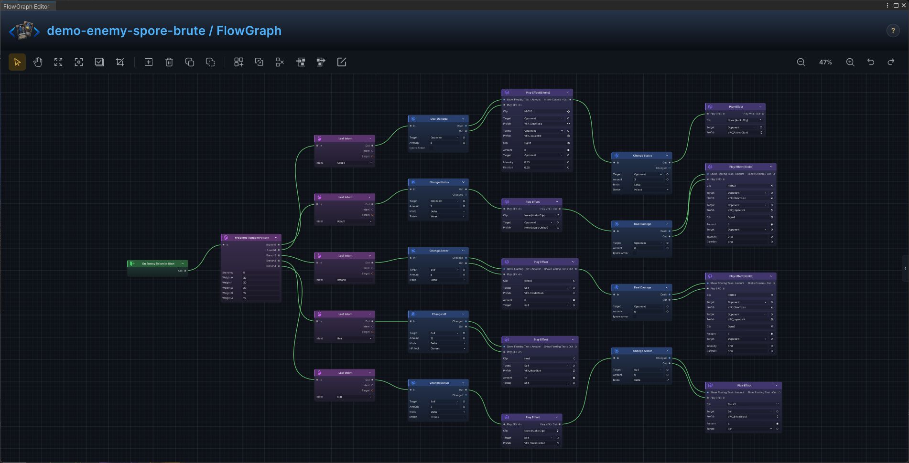Click the copy overlapping-squares icon

(190, 62)
